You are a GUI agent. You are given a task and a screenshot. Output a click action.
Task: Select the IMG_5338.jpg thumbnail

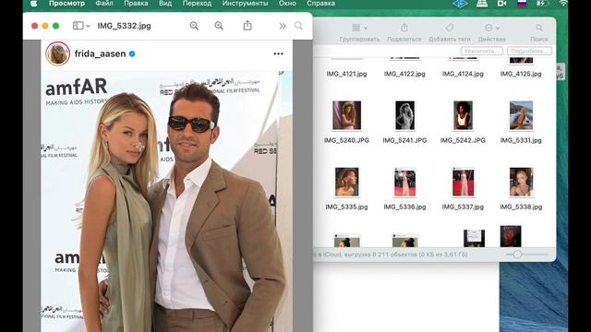(x=521, y=183)
